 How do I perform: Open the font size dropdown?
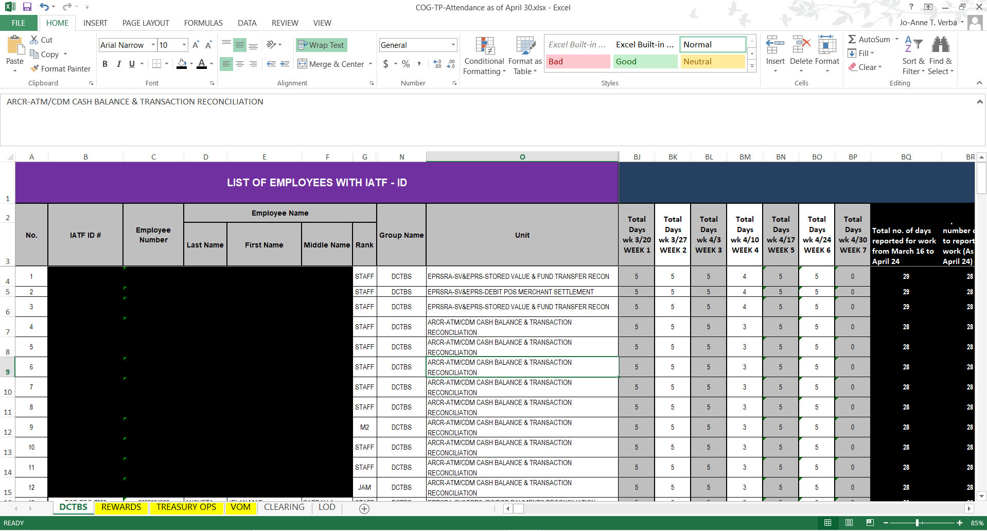click(184, 45)
